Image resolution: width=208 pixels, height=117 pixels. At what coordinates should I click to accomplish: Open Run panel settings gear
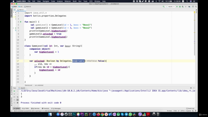click(191, 88)
